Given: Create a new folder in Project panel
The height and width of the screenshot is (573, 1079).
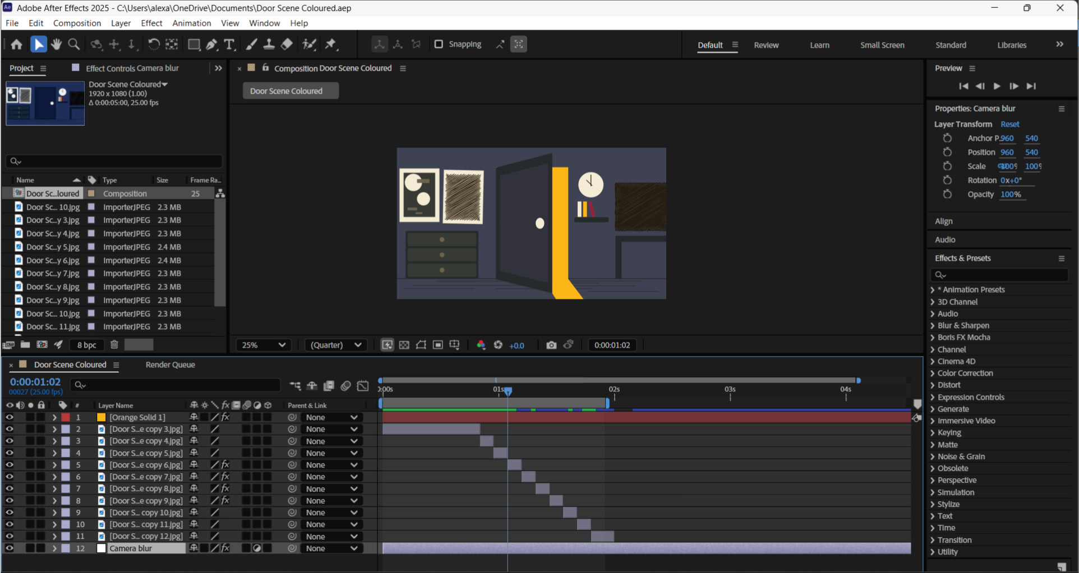Looking at the screenshot, I should tap(25, 344).
